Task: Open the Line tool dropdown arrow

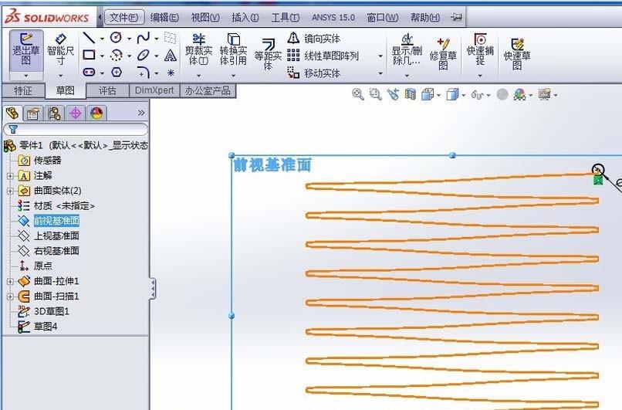Action: pyautogui.click(x=102, y=39)
